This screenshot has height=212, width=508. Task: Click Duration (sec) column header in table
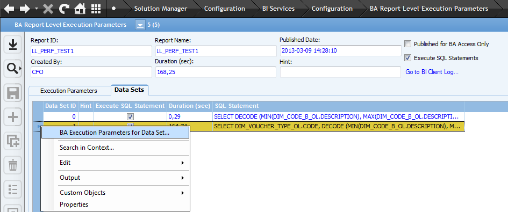pyautogui.click(x=190, y=106)
